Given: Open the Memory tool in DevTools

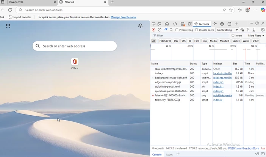Looking at the screenshot, I should (x=222, y=24).
